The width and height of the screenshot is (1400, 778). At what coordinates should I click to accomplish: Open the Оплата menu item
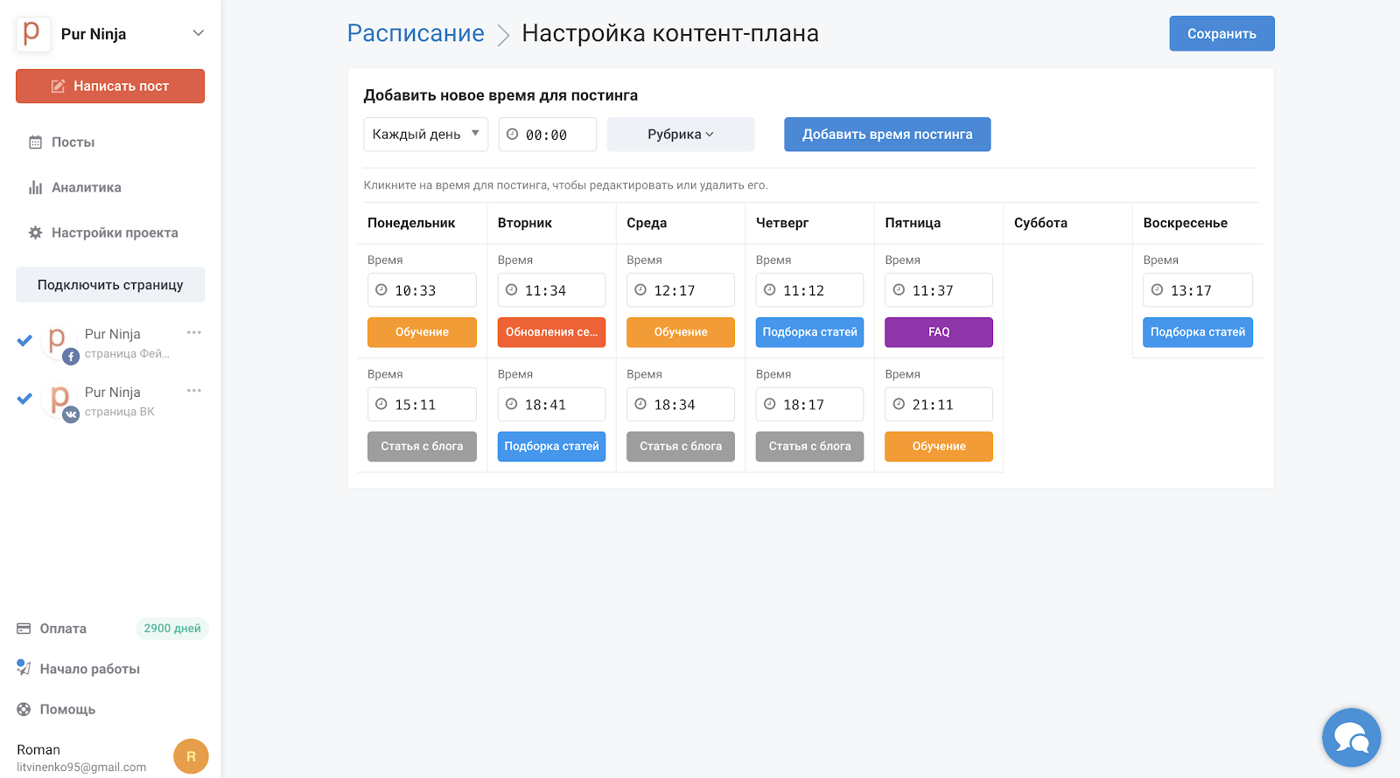point(63,629)
